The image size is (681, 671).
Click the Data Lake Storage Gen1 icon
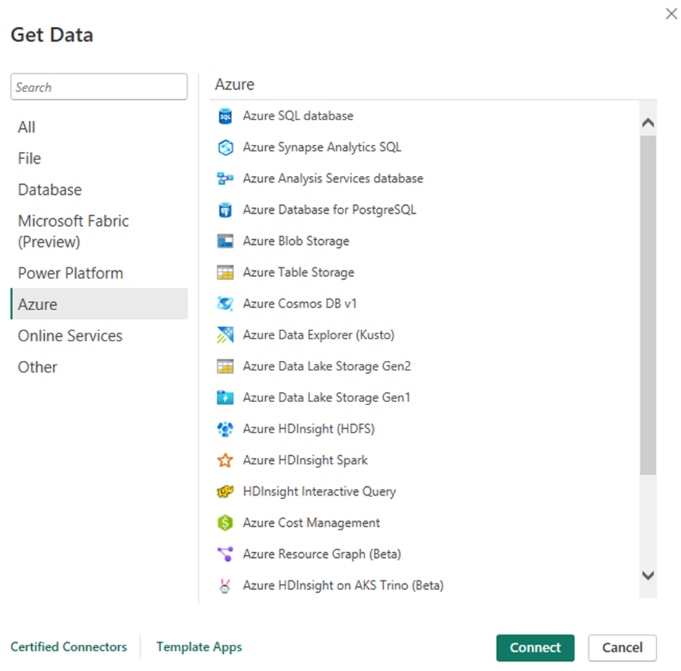(x=225, y=398)
